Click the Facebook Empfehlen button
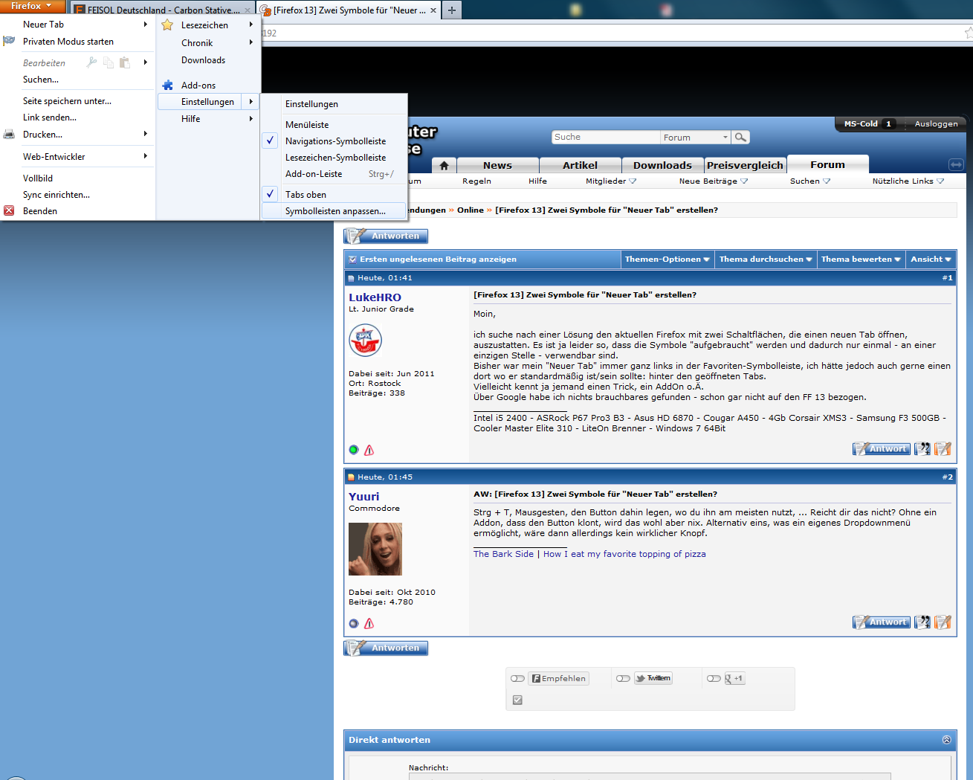 (x=558, y=678)
